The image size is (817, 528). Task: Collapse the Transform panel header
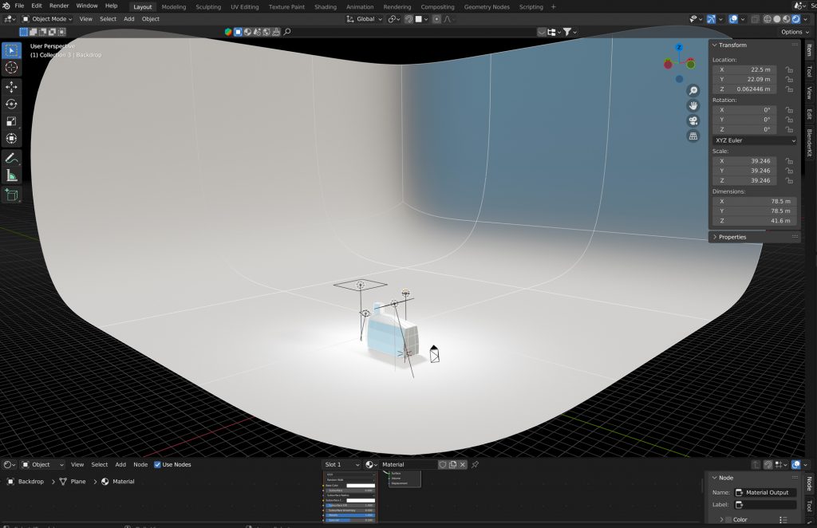732,45
